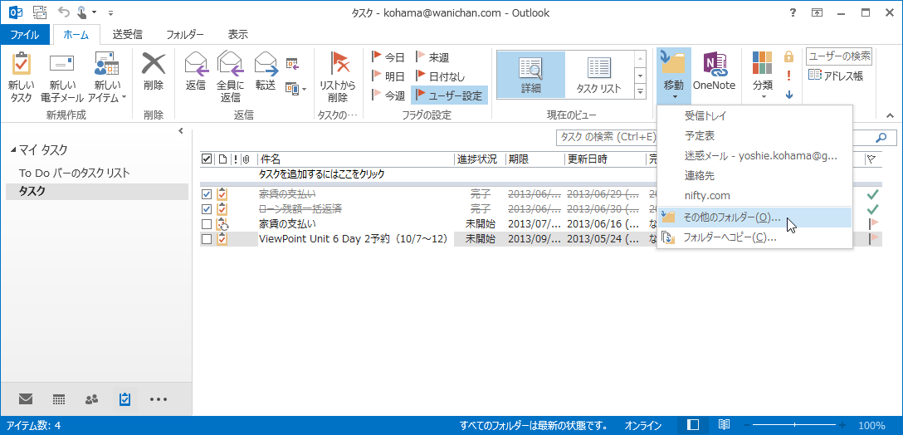
Task: Select the ユーザー設定 flag option
Action: [x=449, y=95]
